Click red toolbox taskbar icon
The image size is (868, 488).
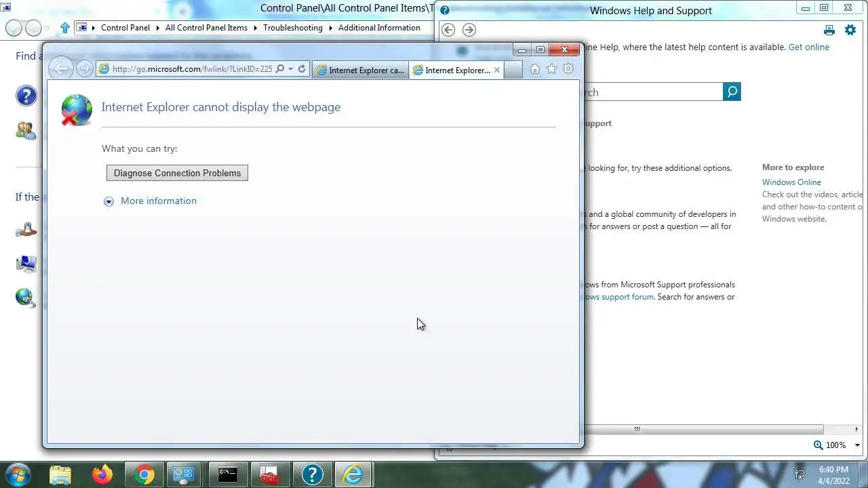point(270,474)
